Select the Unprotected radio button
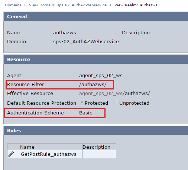This screenshot has height=170, width=188. (x=116, y=103)
